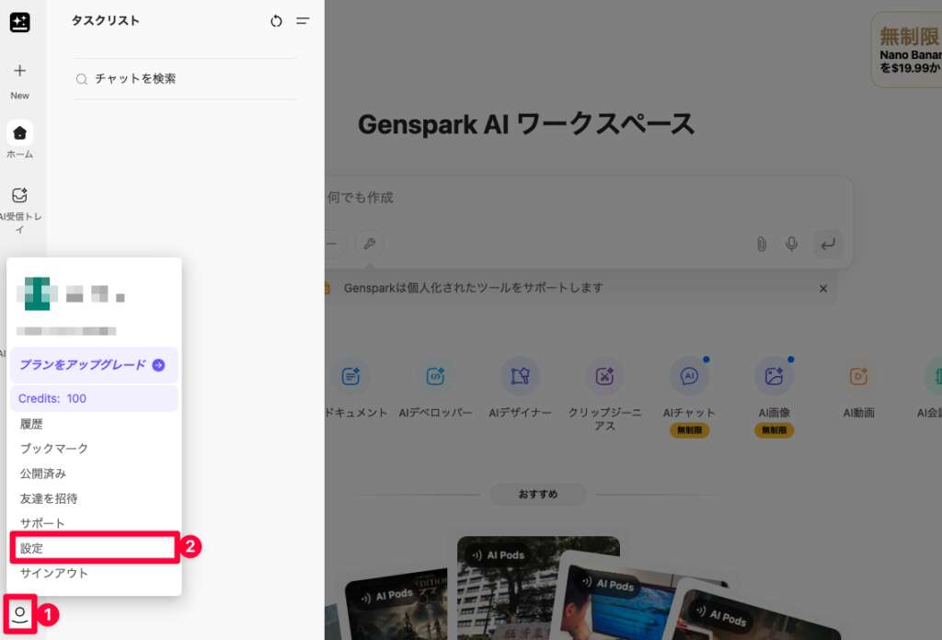Image resolution: width=942 pixels, height=640 pixels.
Task: Click the paperclip attachment icon
Action: (761, 244)
